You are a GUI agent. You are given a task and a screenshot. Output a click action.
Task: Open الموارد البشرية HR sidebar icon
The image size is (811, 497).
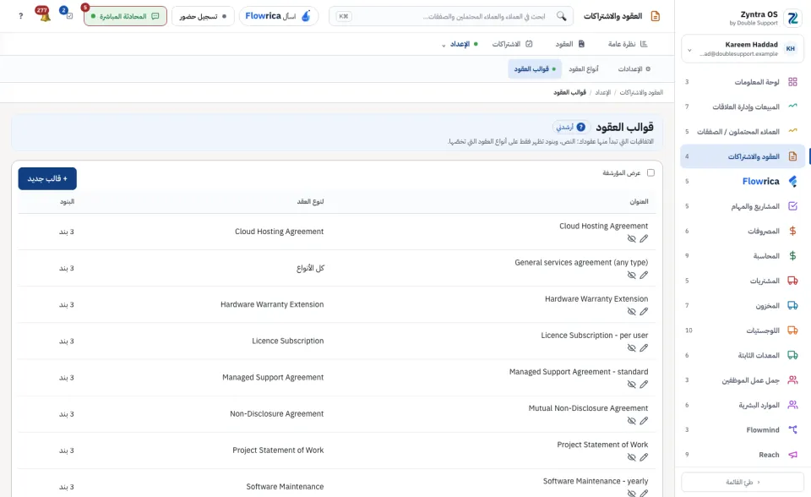click(792, 405)
